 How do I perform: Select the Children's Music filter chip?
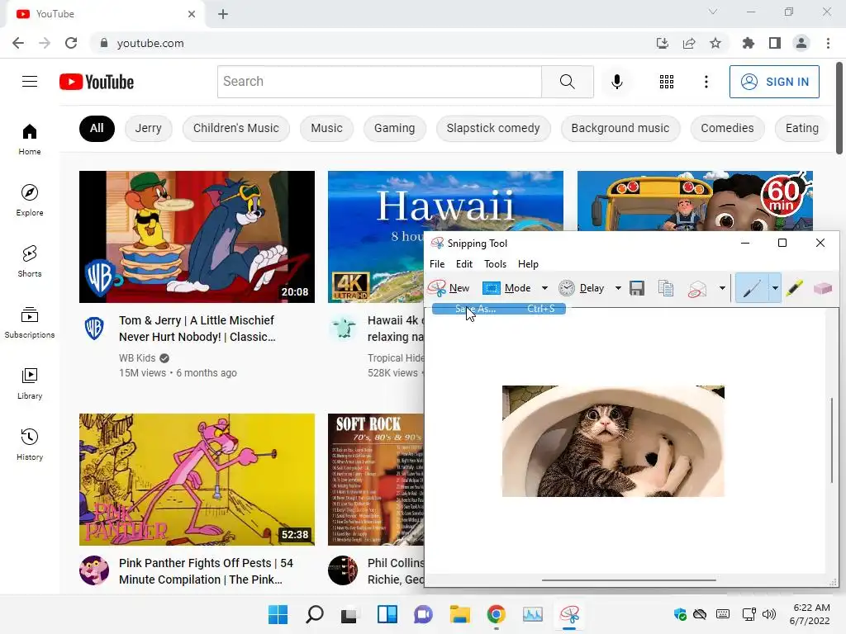point(235,128)
